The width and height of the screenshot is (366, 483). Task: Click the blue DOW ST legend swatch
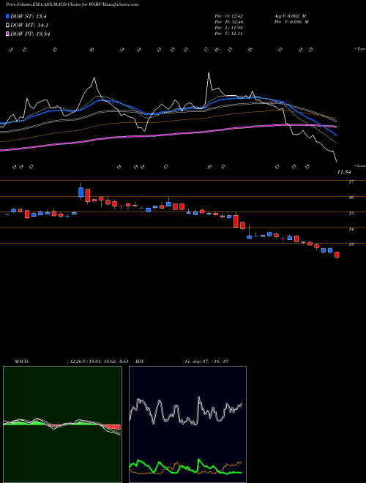point(7,16)
